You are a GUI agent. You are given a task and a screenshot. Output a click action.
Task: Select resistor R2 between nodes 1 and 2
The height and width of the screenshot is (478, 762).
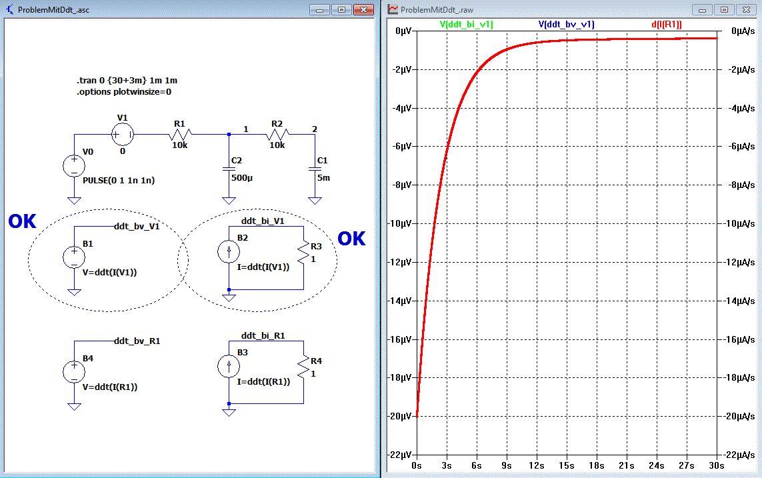277,135
